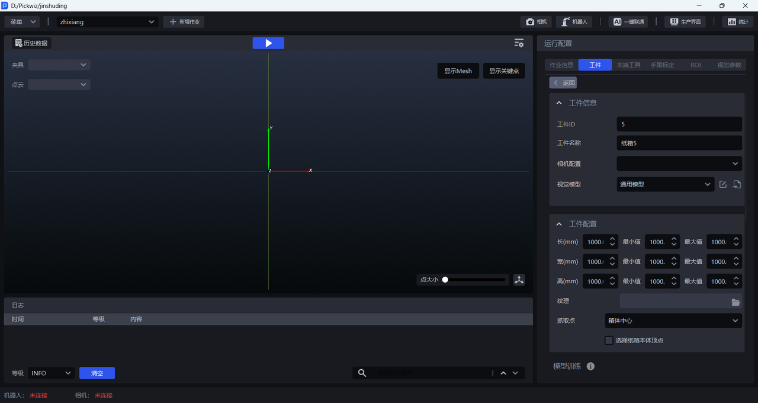Viewport: 758px width, 403px height.
Task: Adjust the 点大小 slider
Action: coord(445,280)
